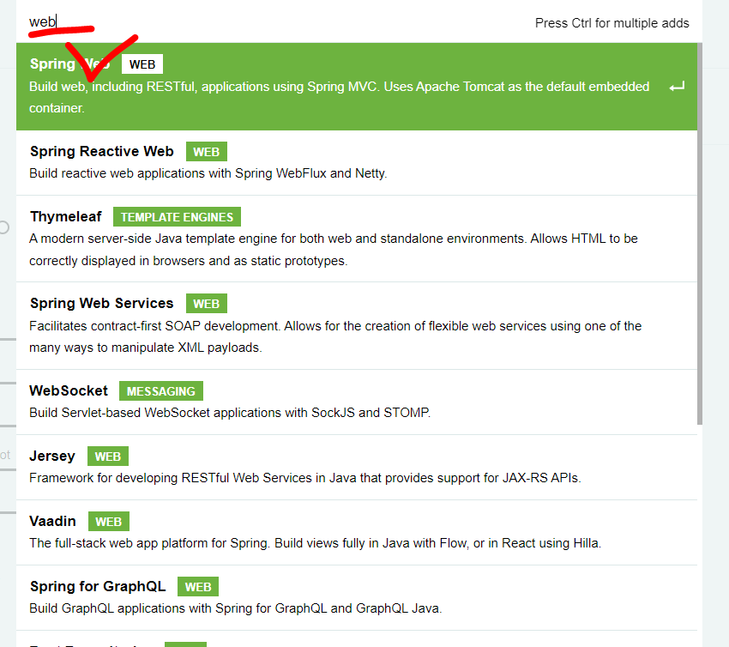Click the "Press Ctrl for multiple adds" hint
This screenshot has height=647, width=729.
612,23
